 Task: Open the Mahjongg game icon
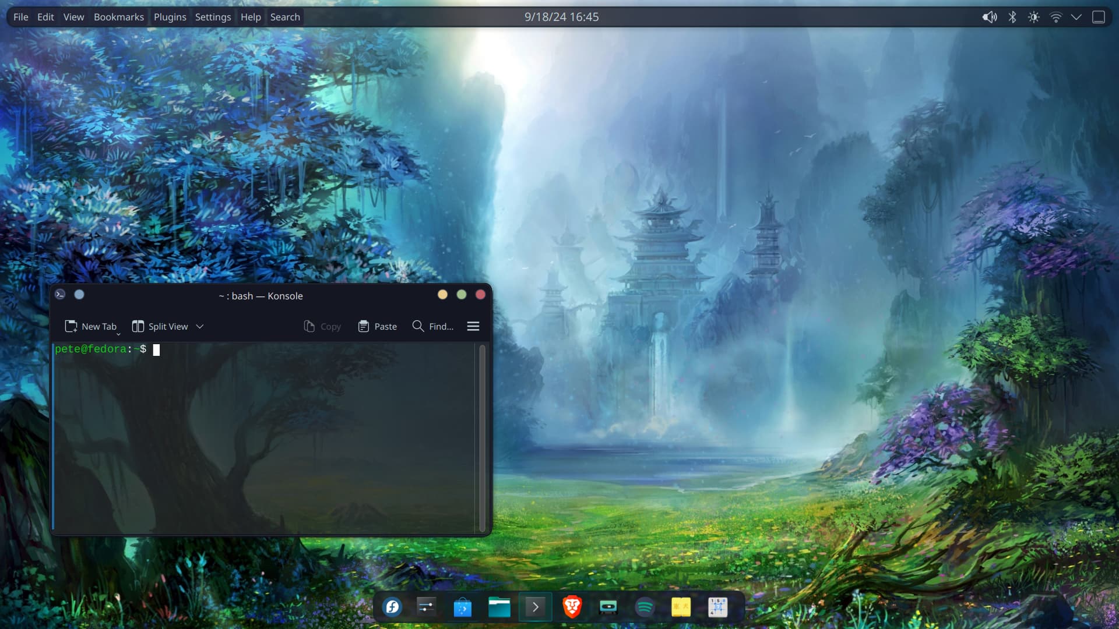point(681,607)
